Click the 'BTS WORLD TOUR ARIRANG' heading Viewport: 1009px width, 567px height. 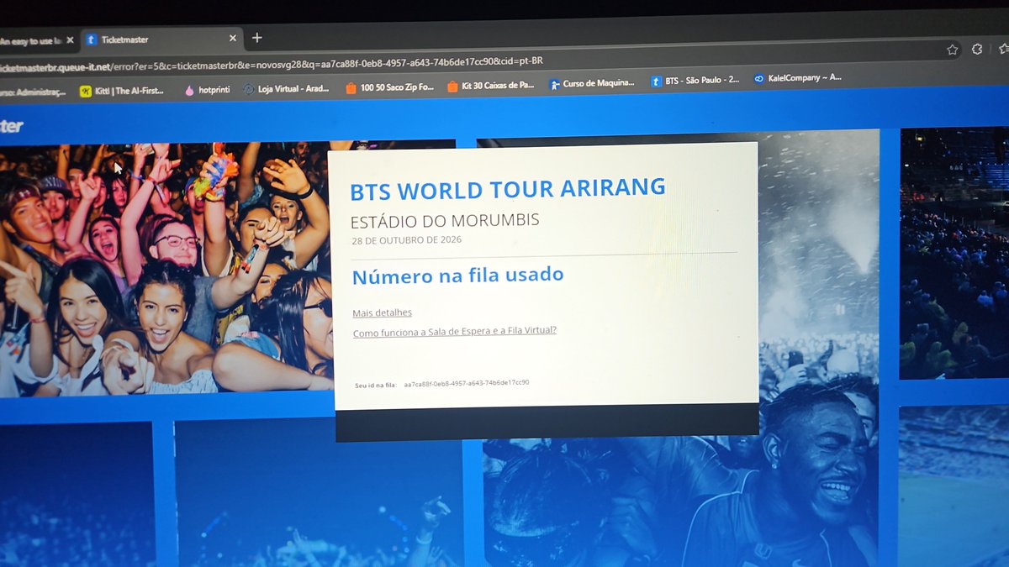point(507,189)
